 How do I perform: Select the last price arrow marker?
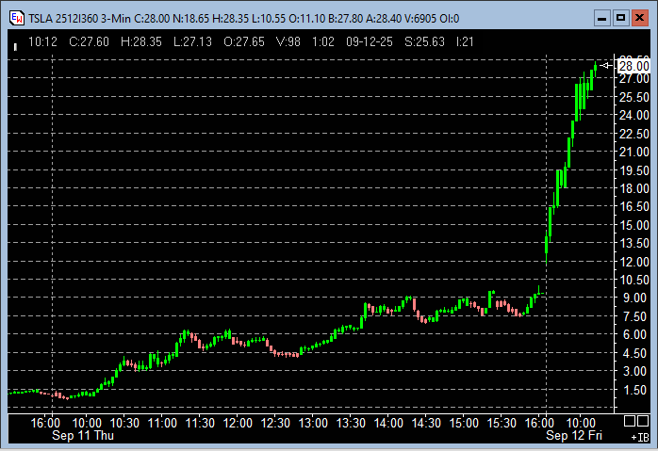(605, 65)
